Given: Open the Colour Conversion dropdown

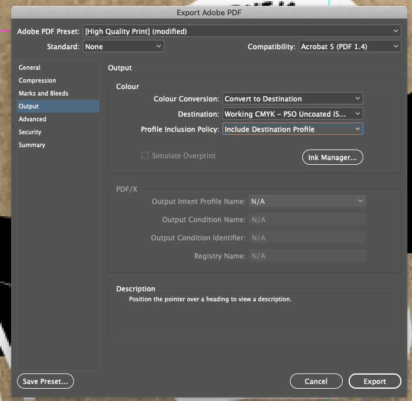Looking at the screenshot, I should 293,98.
